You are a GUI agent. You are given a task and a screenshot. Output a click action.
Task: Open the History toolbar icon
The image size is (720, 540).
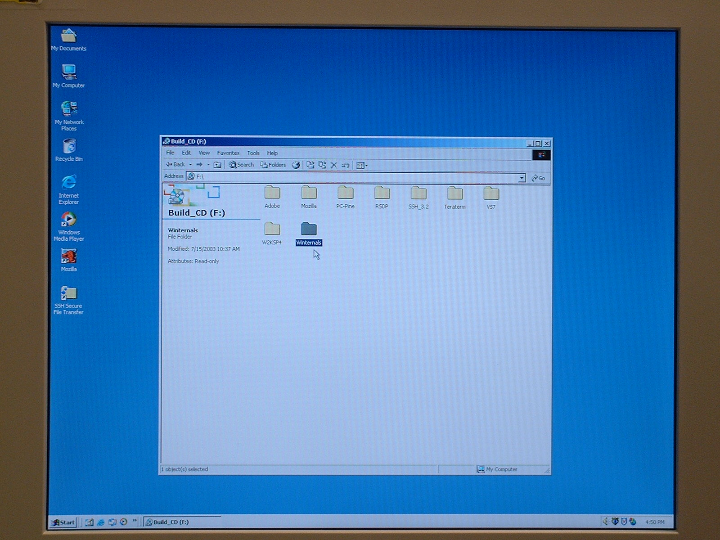[x=296, y=165]
